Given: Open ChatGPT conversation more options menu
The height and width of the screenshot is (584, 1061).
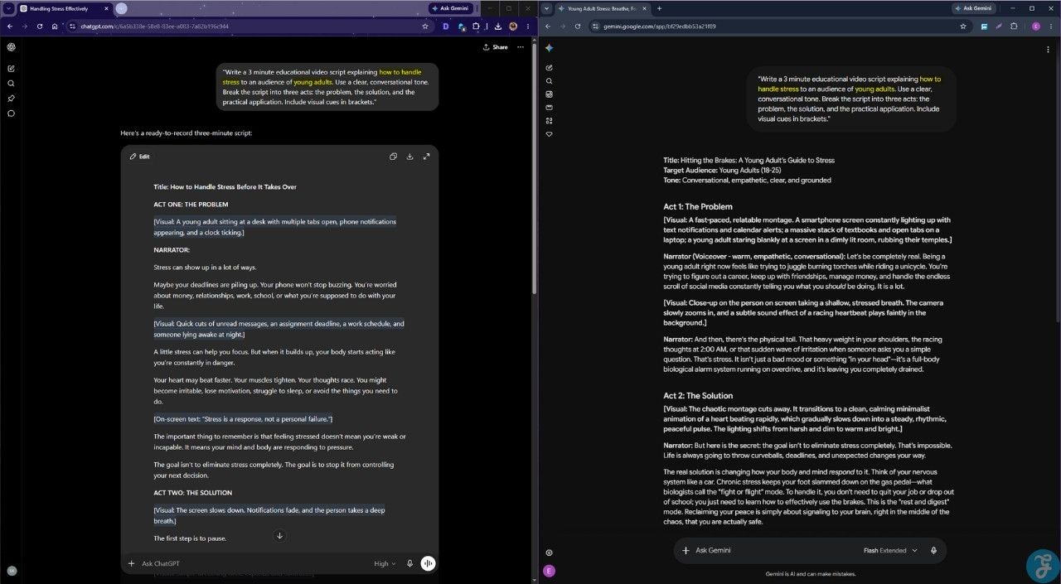Looking at the screenshot, I should click(x=521, y=47).
